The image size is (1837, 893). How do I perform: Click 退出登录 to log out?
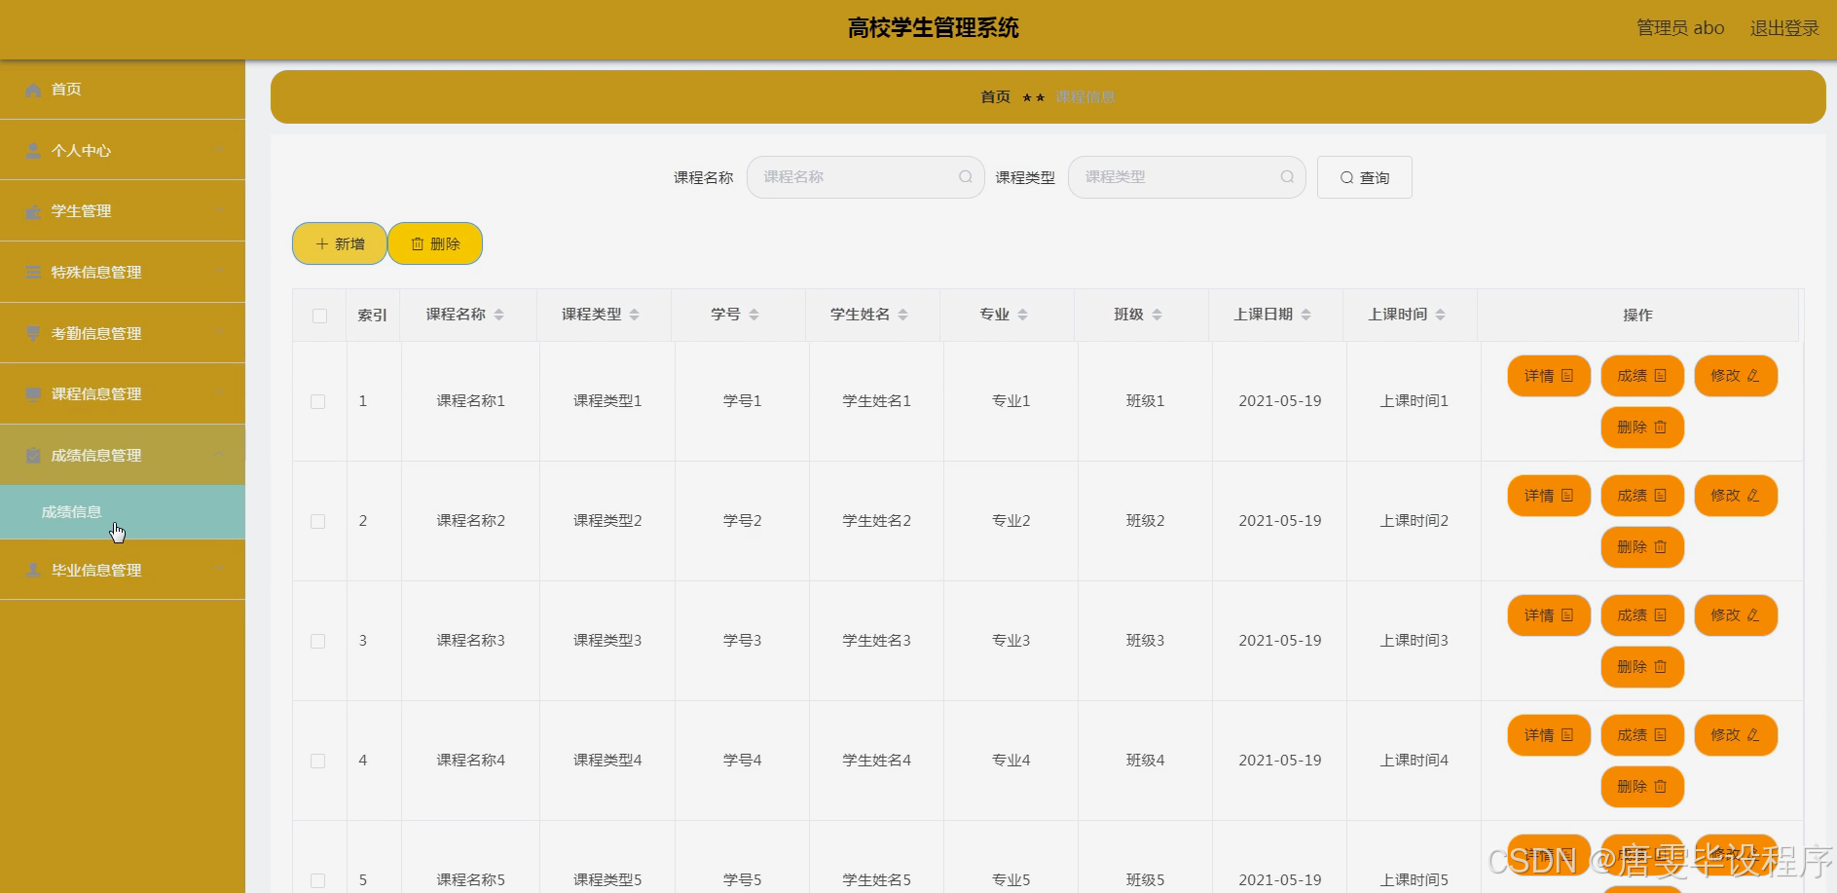pyautogui.click(x=1784, y=28)
